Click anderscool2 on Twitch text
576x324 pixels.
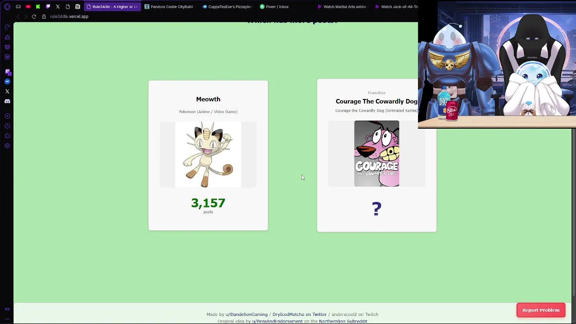[355, 315]
